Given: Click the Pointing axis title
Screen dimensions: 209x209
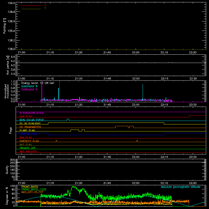Looking at the screenshot, I should tap(4, 26).
